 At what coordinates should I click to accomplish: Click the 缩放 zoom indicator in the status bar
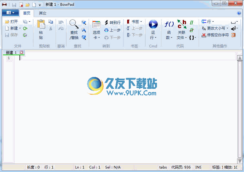pyautogui.click(x=231, y=167)
